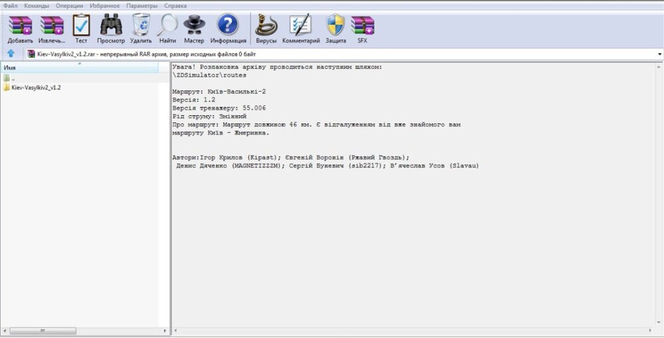Screen dimensions: 664x338
Task: Click the Добавить (Add) archive icon
Action: (x=20, y=26)
